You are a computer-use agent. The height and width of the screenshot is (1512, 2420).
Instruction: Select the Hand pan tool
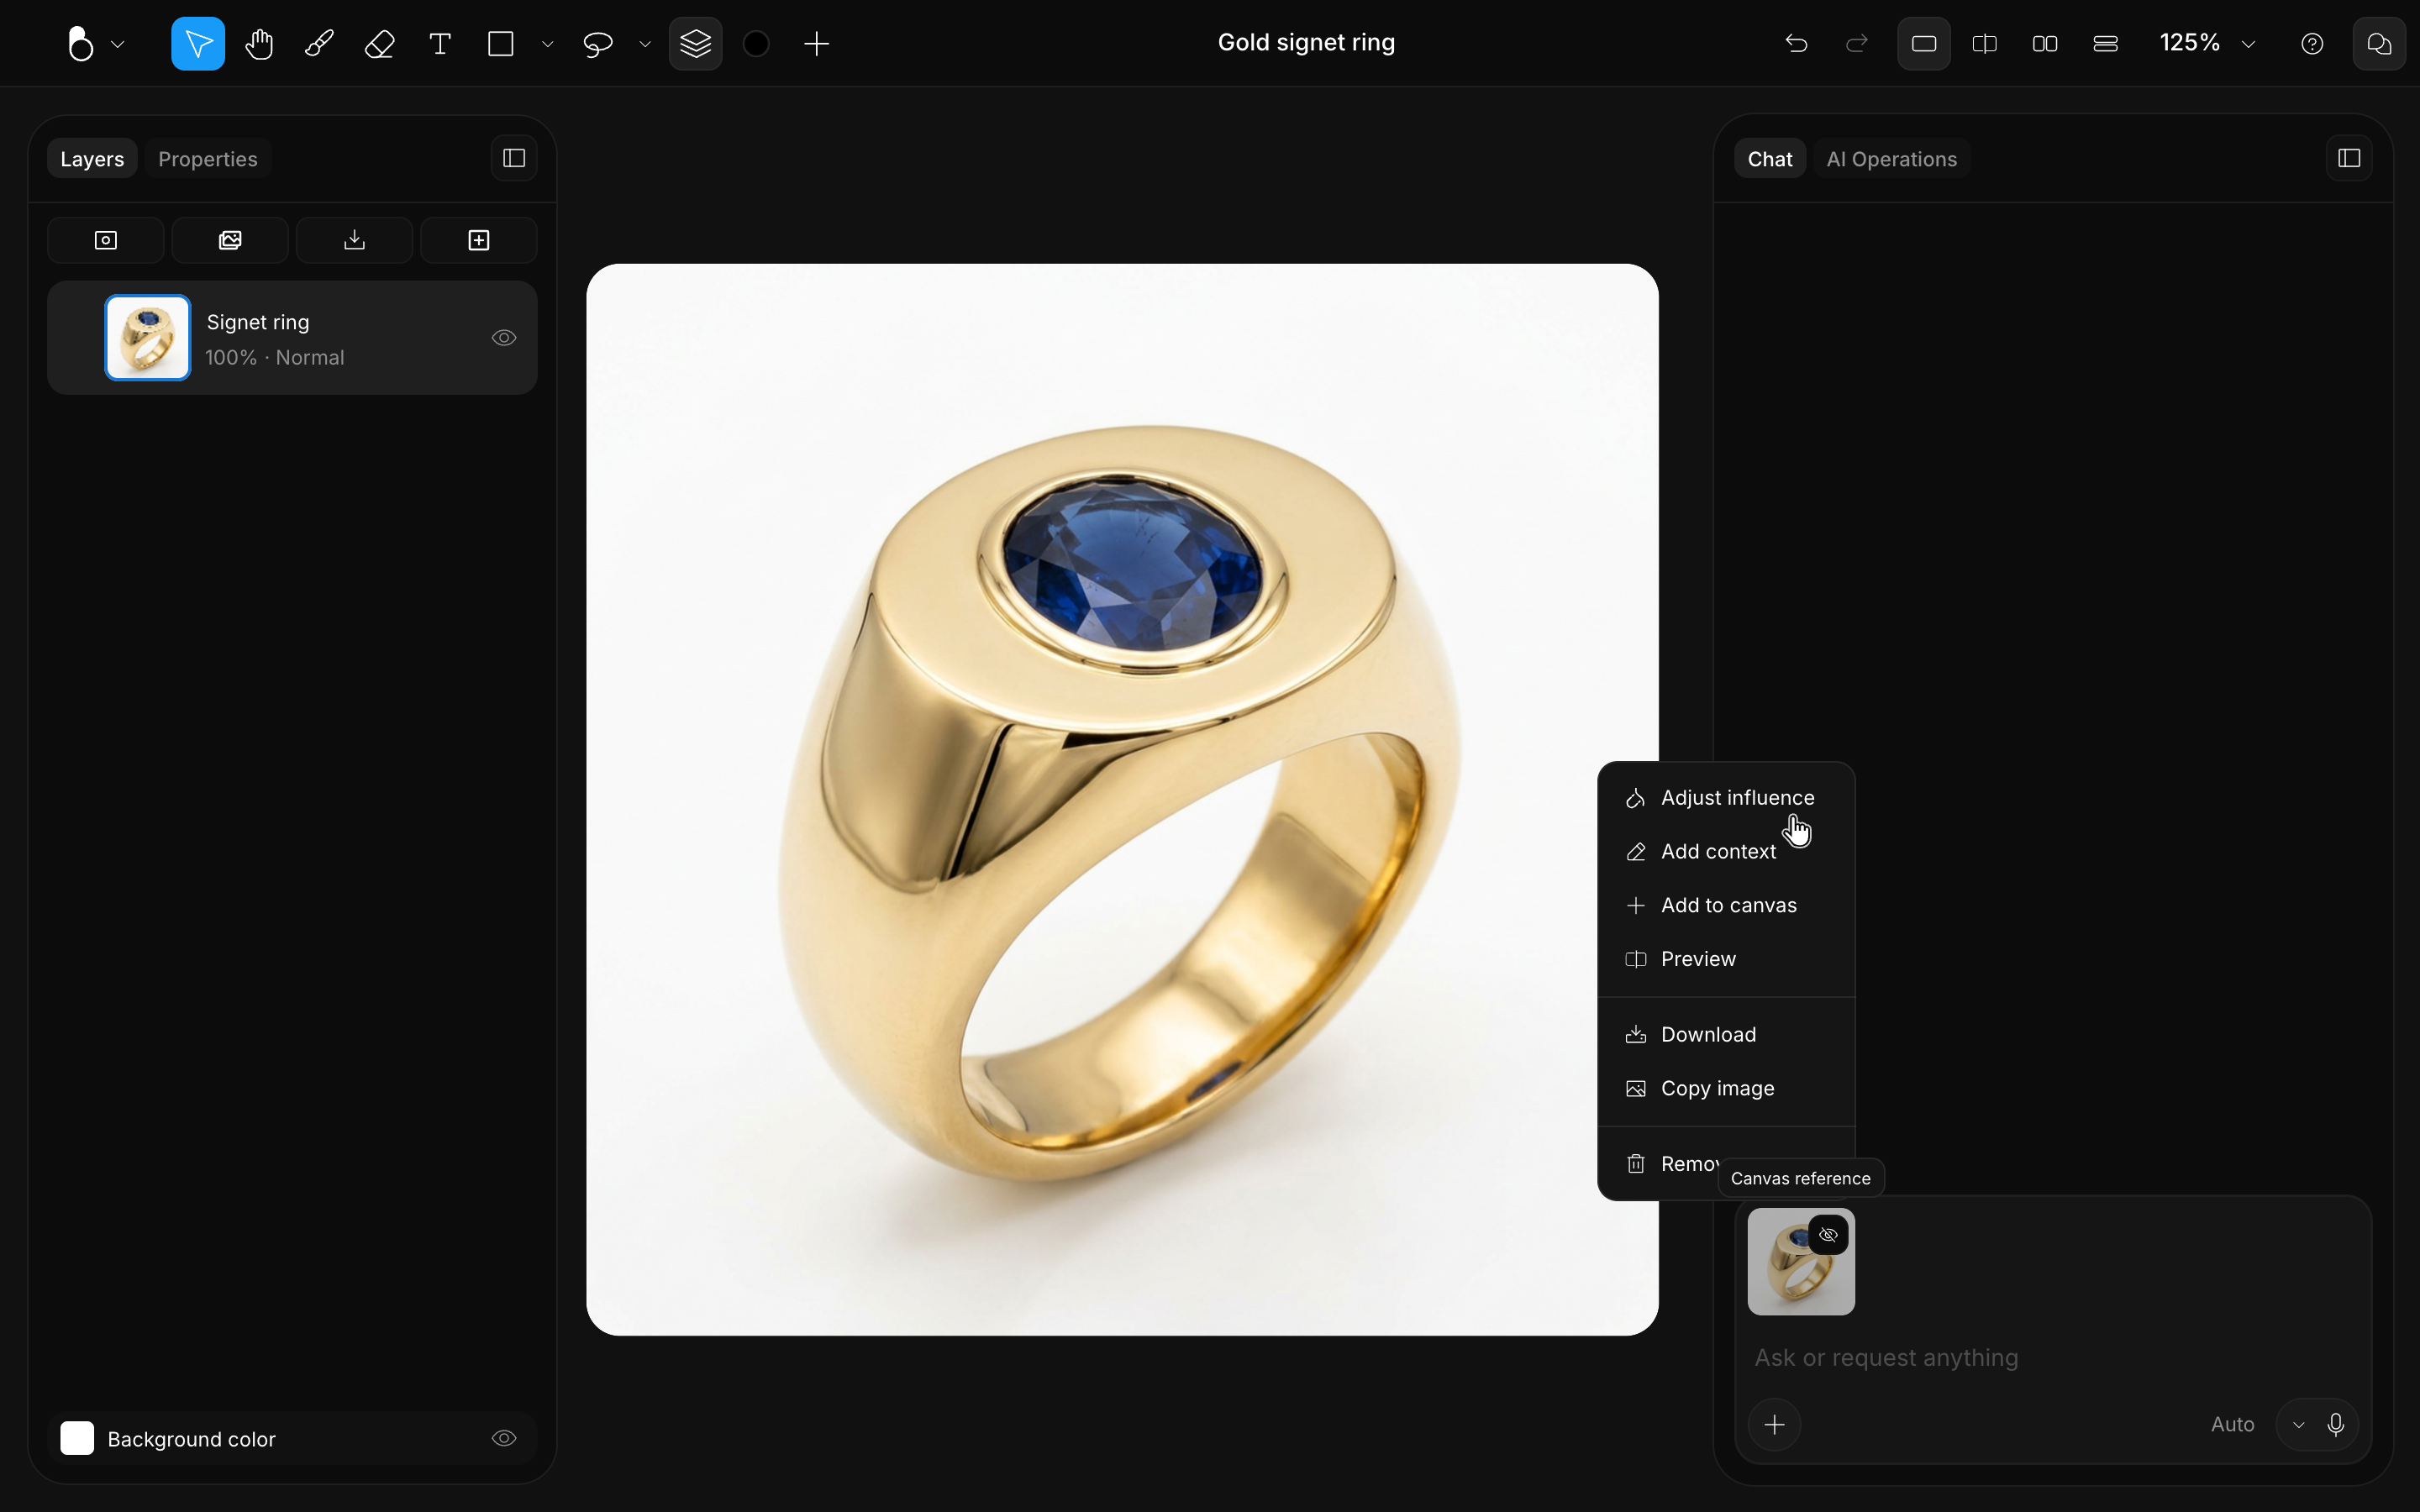point(259,44)
